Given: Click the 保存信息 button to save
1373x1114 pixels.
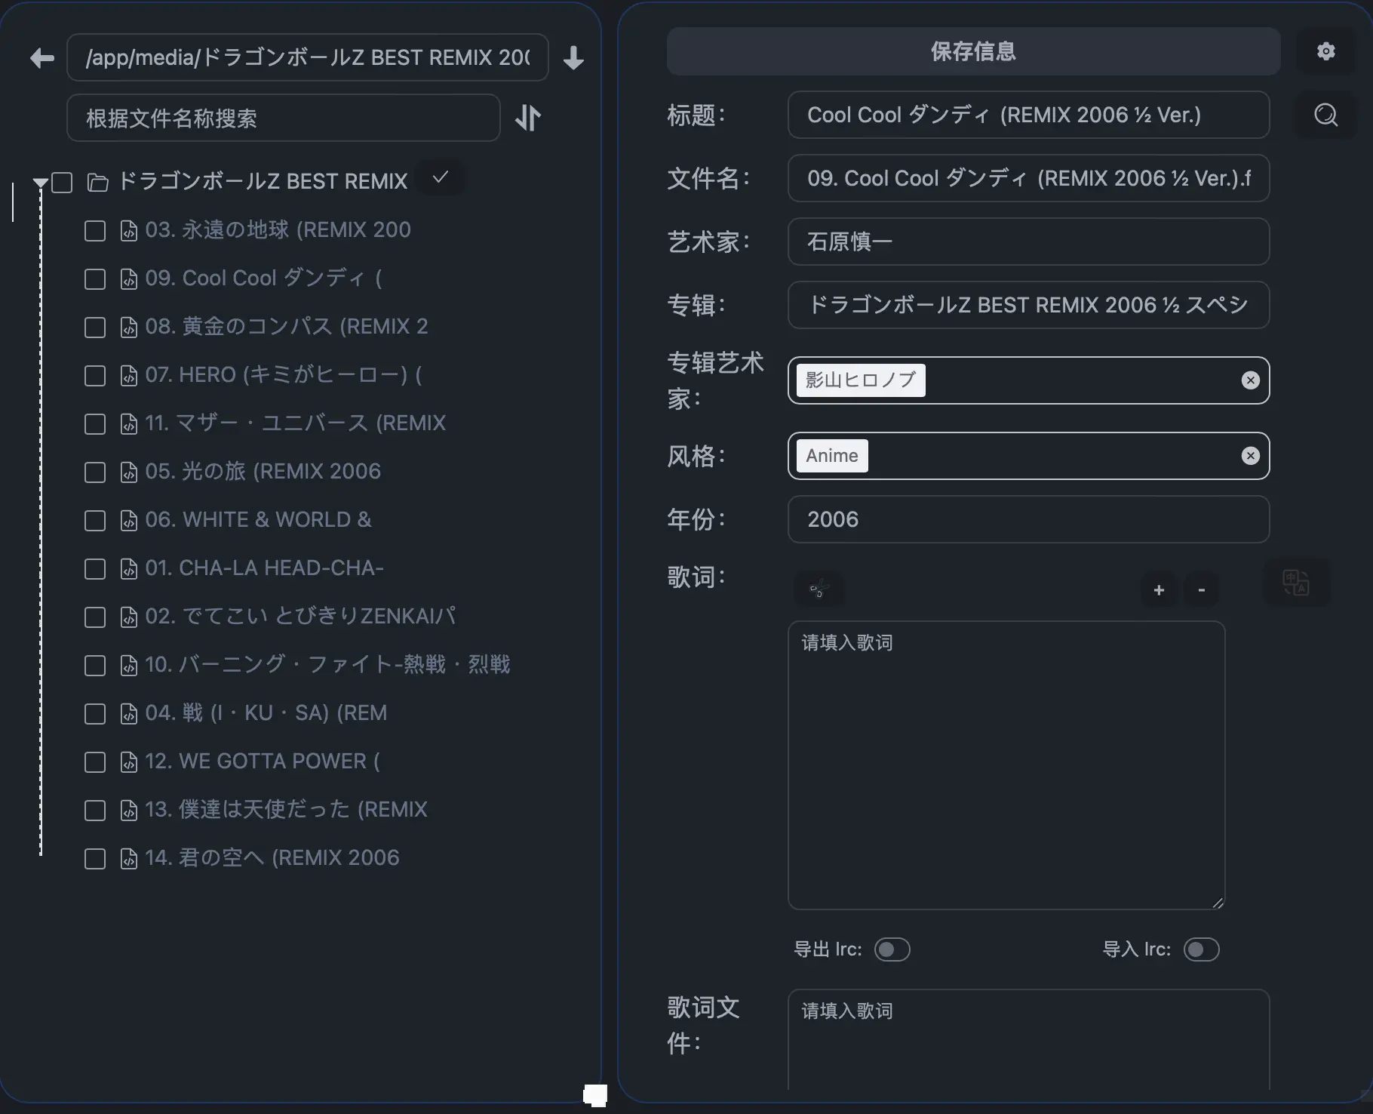Looking at the screenshot, I should pyautogui.click(x=972, y=51).
